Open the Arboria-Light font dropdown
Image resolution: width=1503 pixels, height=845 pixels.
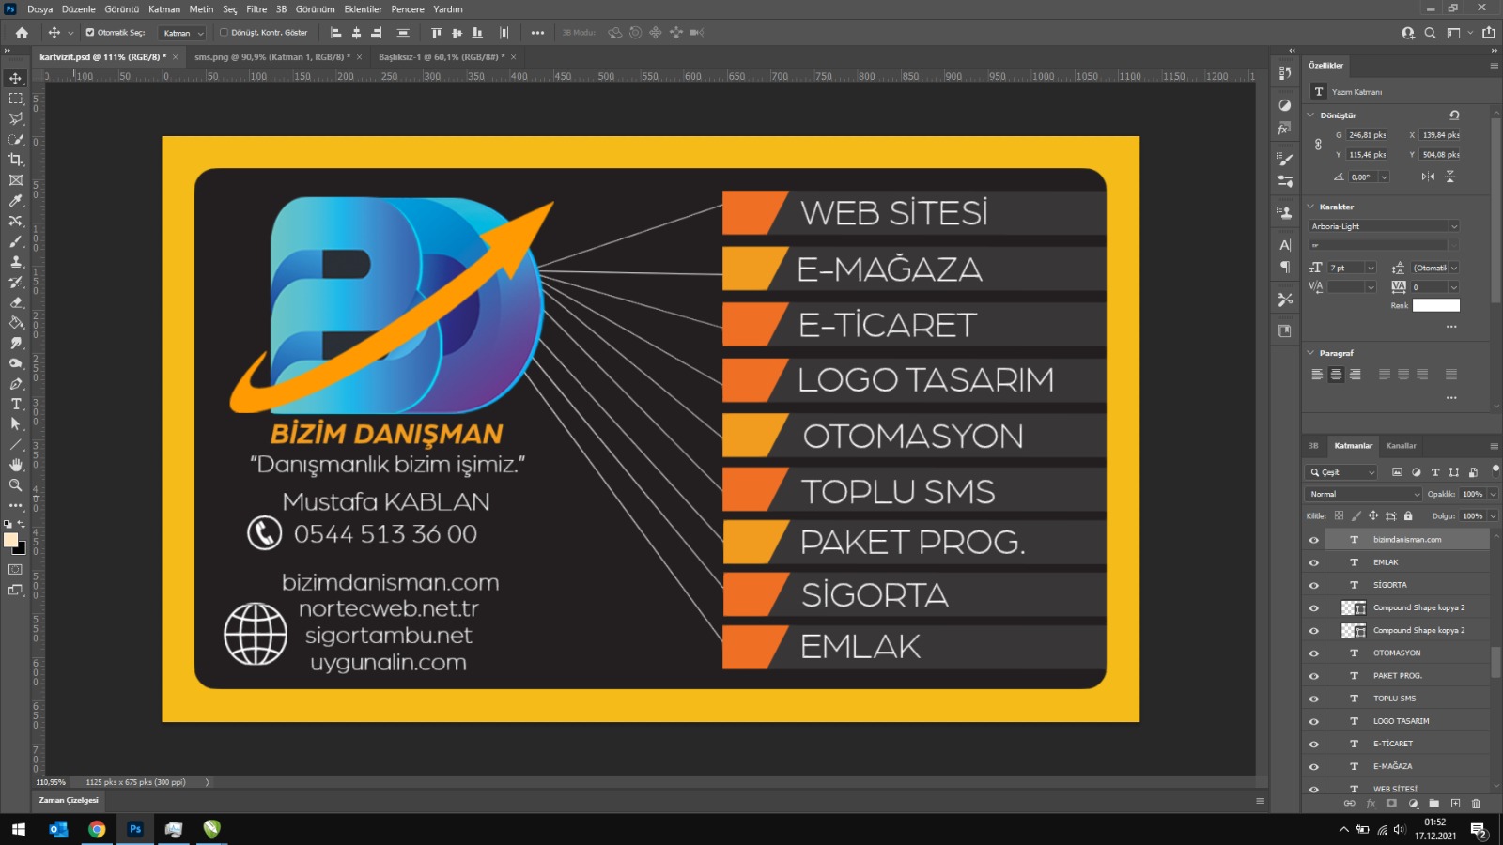pyautogui.click(x=1385, y=226)
